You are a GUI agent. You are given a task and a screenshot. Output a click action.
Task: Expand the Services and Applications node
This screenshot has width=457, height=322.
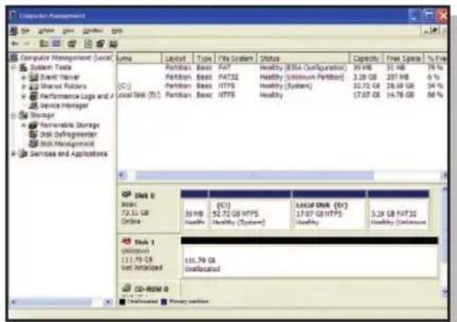14,153
